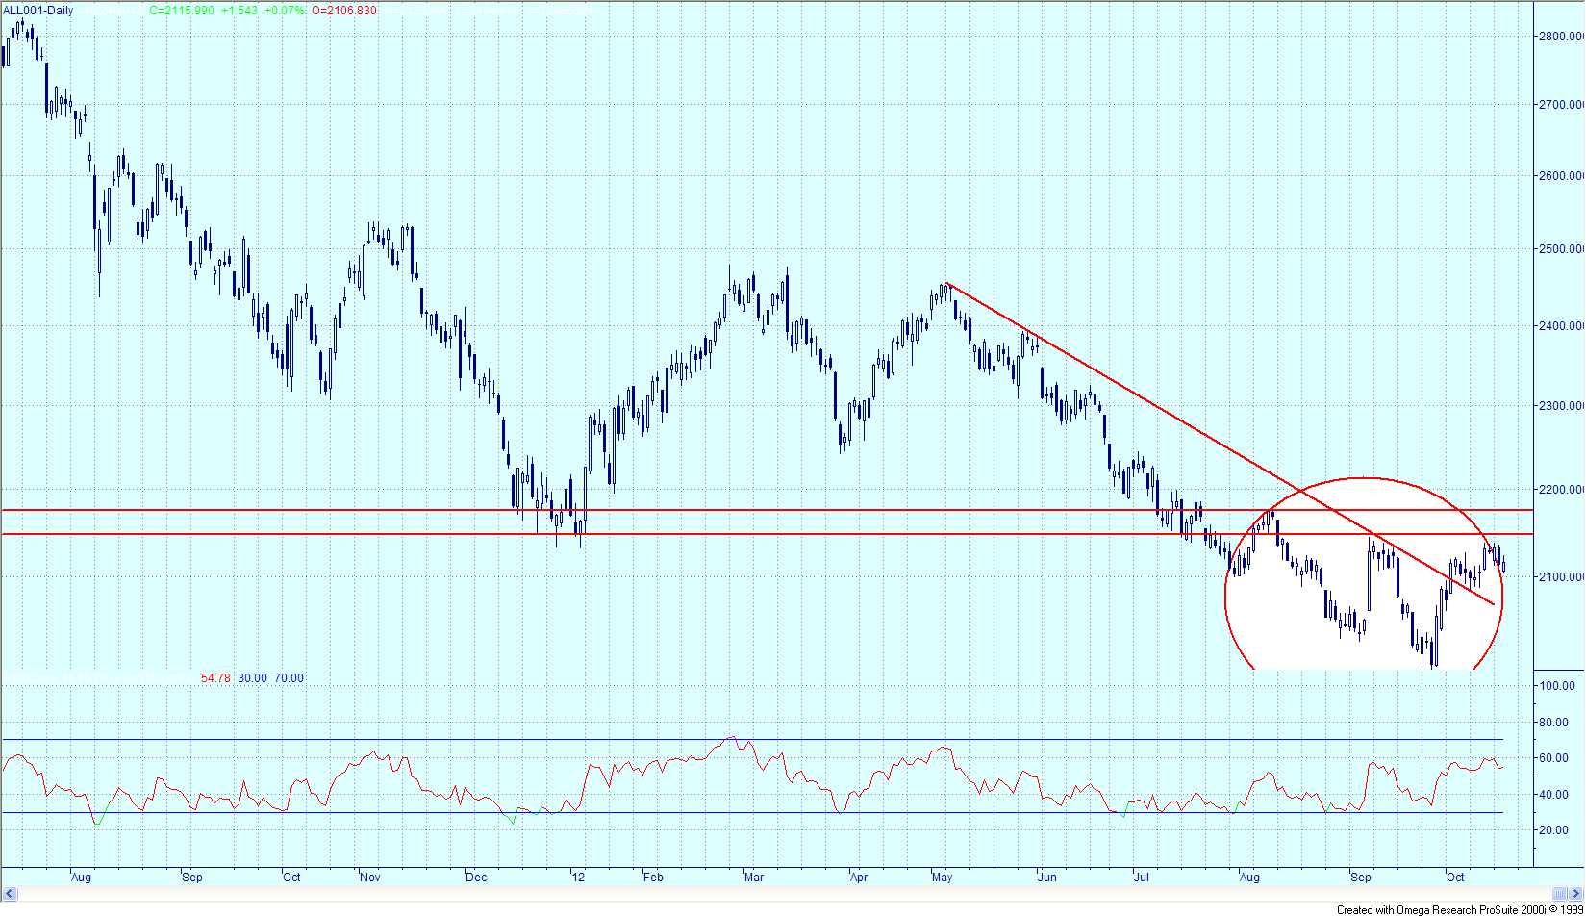Click the Feb date axis label
This screenshot has height=916, width=1586.
click(x=653, y=878)
